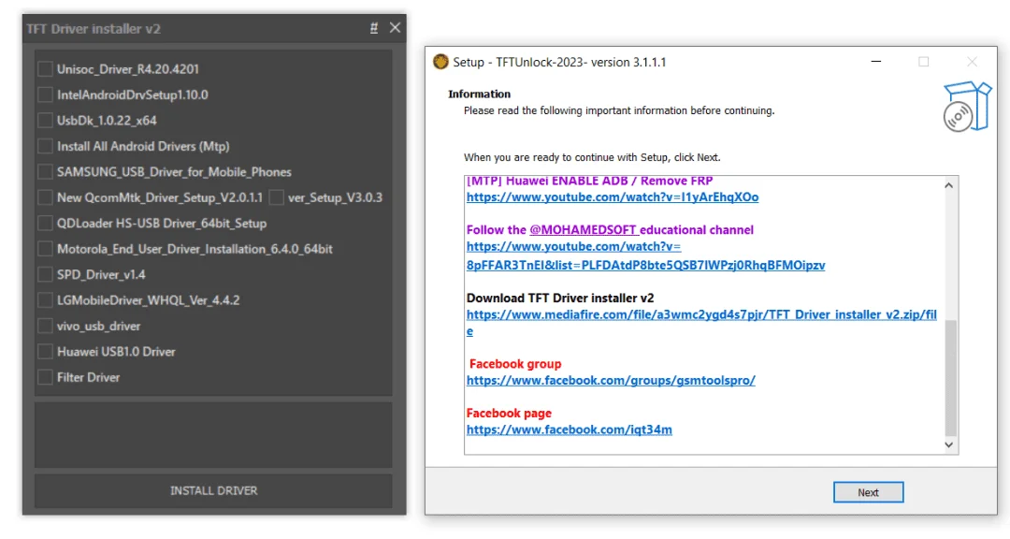Check Motorola_End_User_Driver_Installation checkbox
Viewport: 1010px width, 539px height.
click(x=45, y=249)
